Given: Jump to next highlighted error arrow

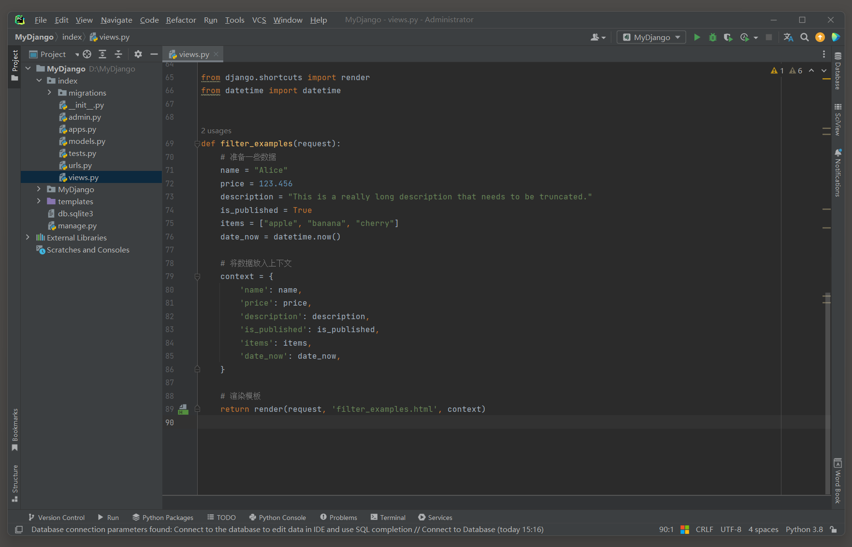Looking at the screenshot, I should 824,70.
